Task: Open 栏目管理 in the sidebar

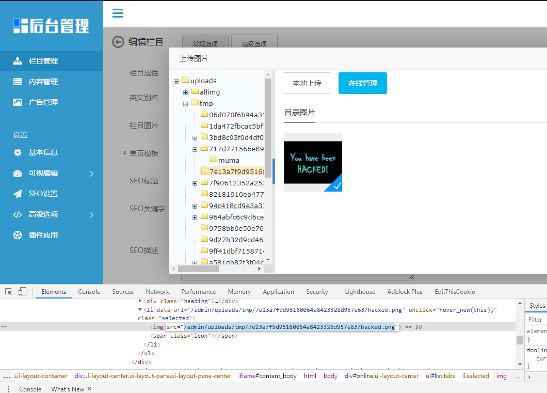Action: coord(52,61)
